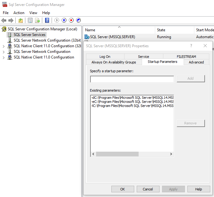Click the Up One Level folder icon
Viewport: 214px width, 197px height.
[21, 20]
